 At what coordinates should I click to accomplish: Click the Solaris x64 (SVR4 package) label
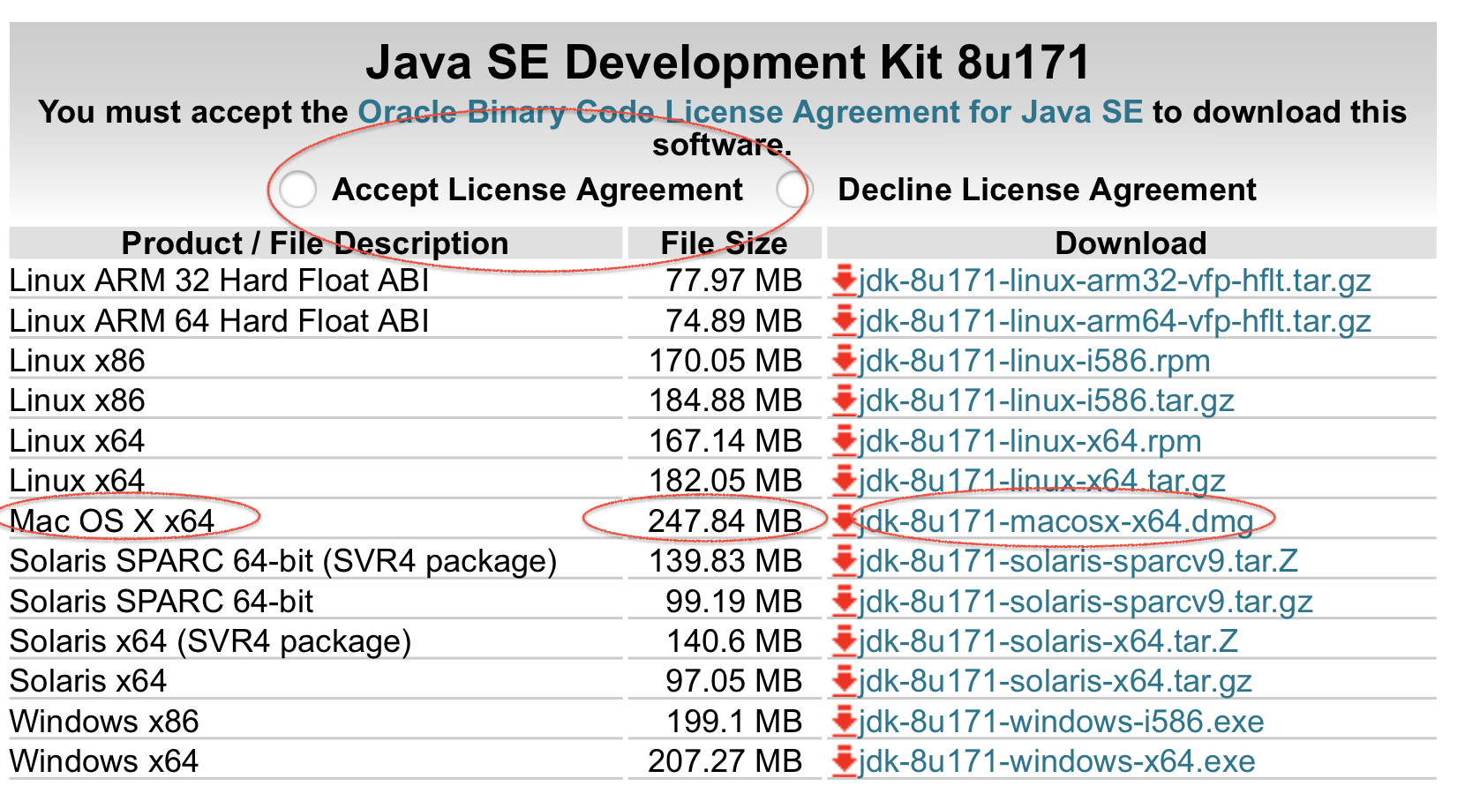(210, 641)
